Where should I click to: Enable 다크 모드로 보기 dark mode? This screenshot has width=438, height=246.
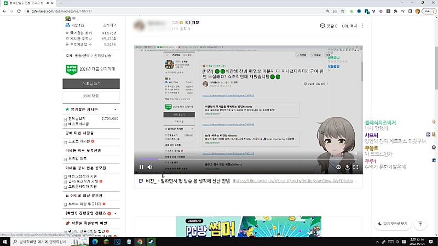click(393, 224)
